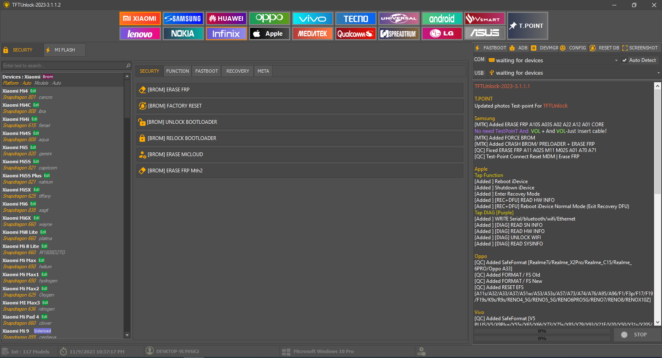
Task: Click the FASTBOOT toolbar button
Action: coord(490,48)
